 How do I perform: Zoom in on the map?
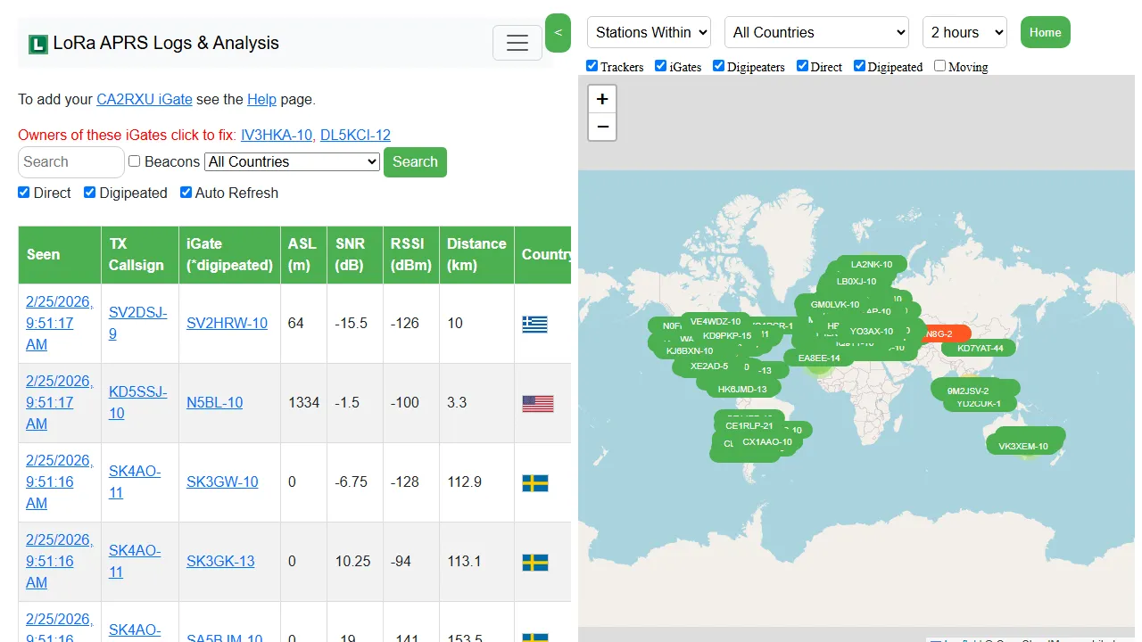(x=602, y=98)
